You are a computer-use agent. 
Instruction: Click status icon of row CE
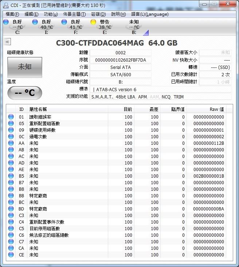point(11,255)
